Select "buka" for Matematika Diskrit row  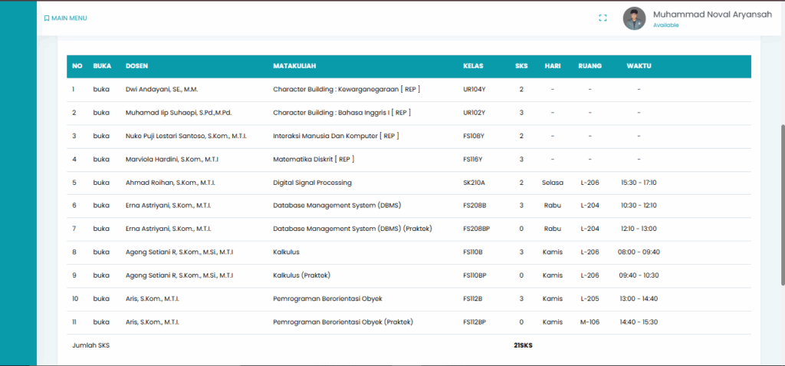101,160
